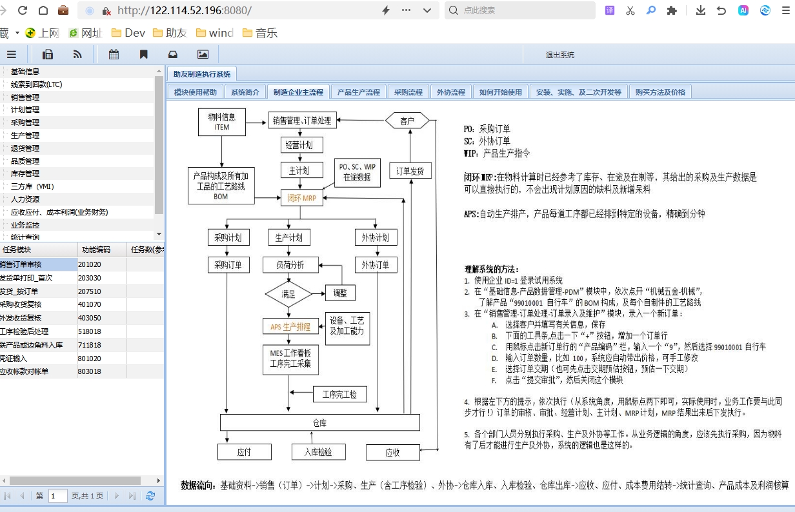Expand the 基础信息 tree node
Image resolution: width=795 pixels, height=512 pixels.
(25, 72)
